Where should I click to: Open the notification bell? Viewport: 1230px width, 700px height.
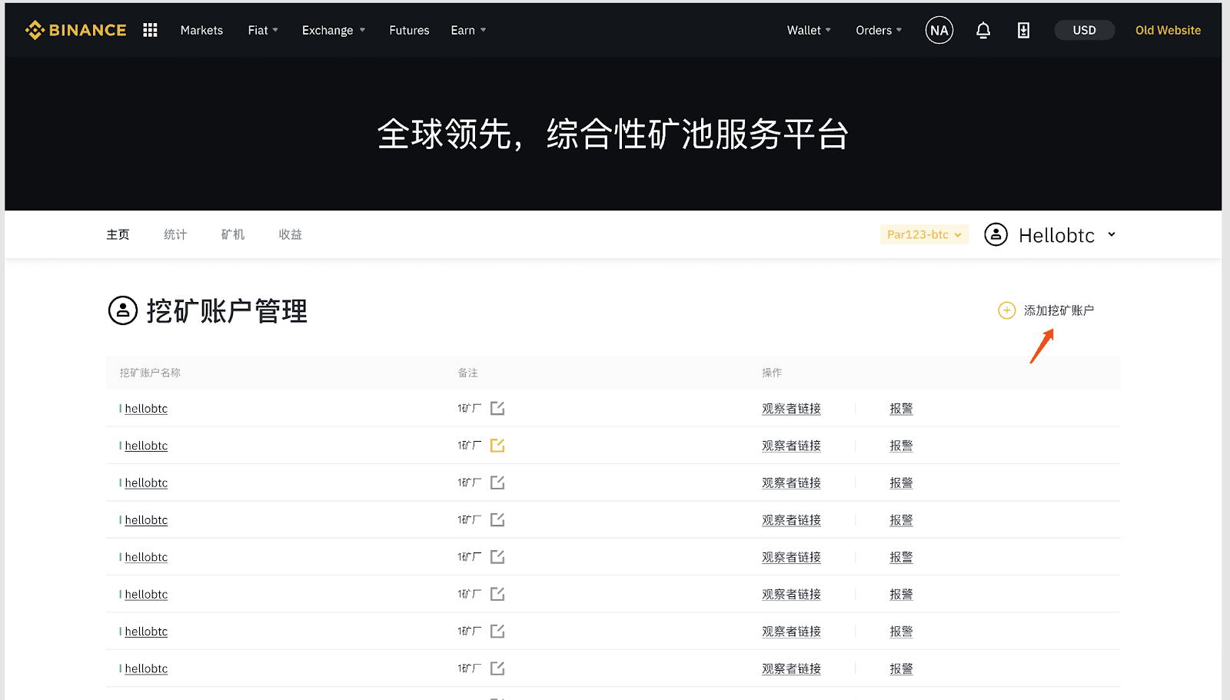983,30
